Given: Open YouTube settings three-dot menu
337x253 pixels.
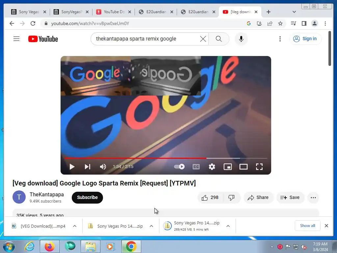Looking at the screenshot, I should (x=280, y=39).
